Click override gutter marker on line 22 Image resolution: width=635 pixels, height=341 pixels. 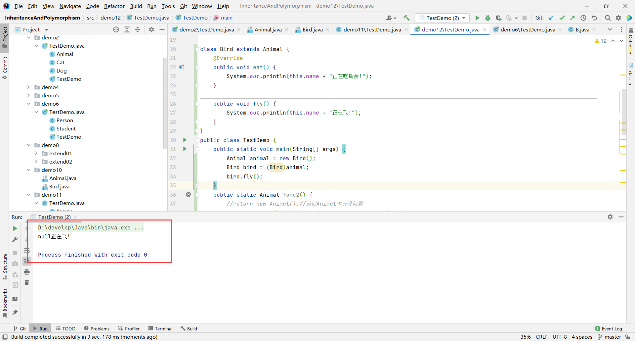181,67
